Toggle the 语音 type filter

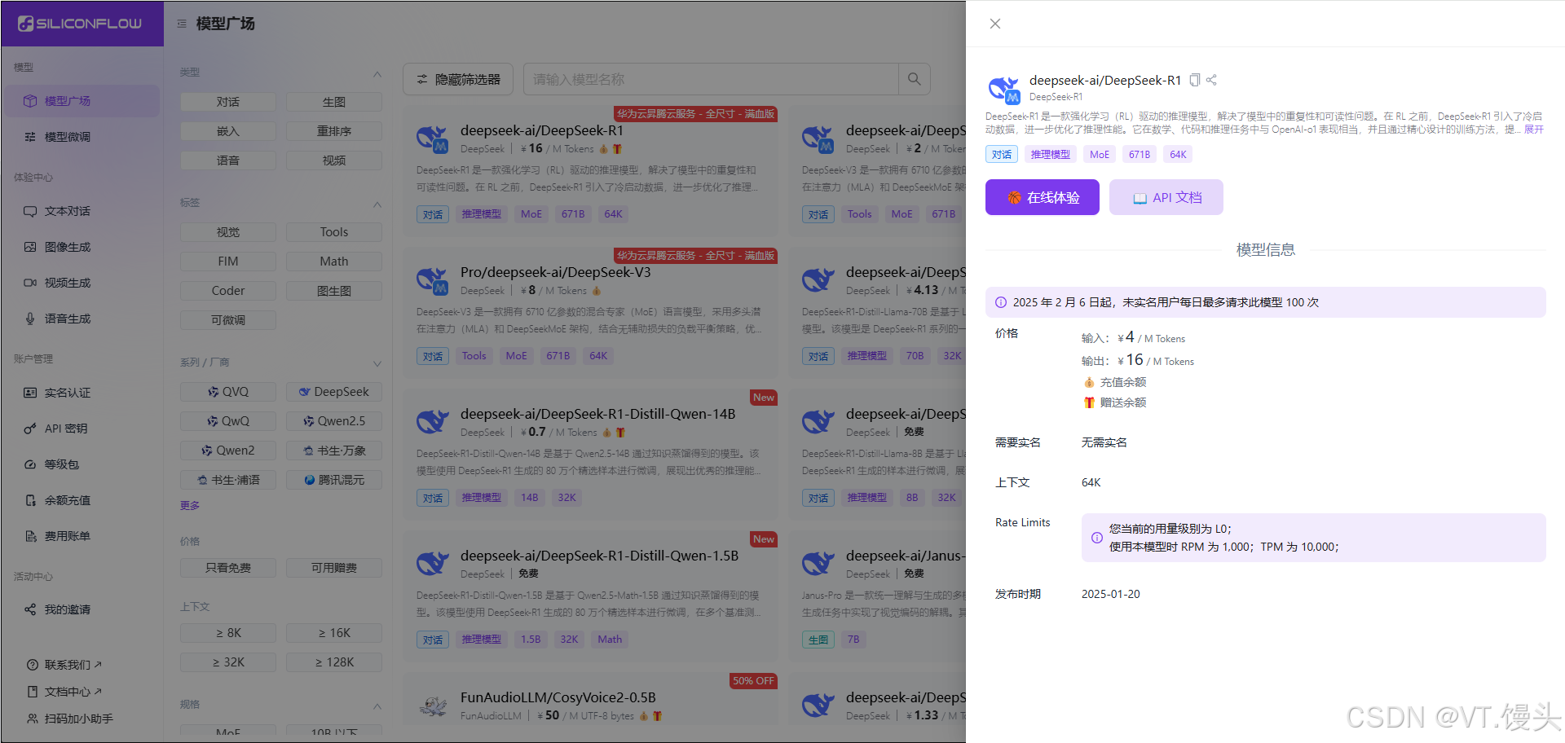tap(228, 160)
